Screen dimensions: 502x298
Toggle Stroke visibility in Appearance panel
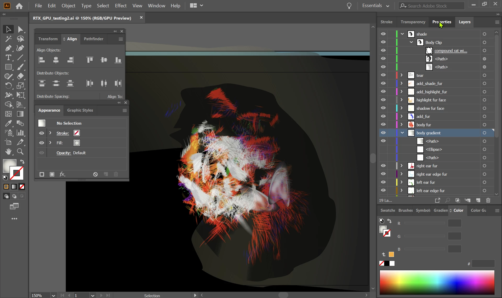[x=42, y=133]
